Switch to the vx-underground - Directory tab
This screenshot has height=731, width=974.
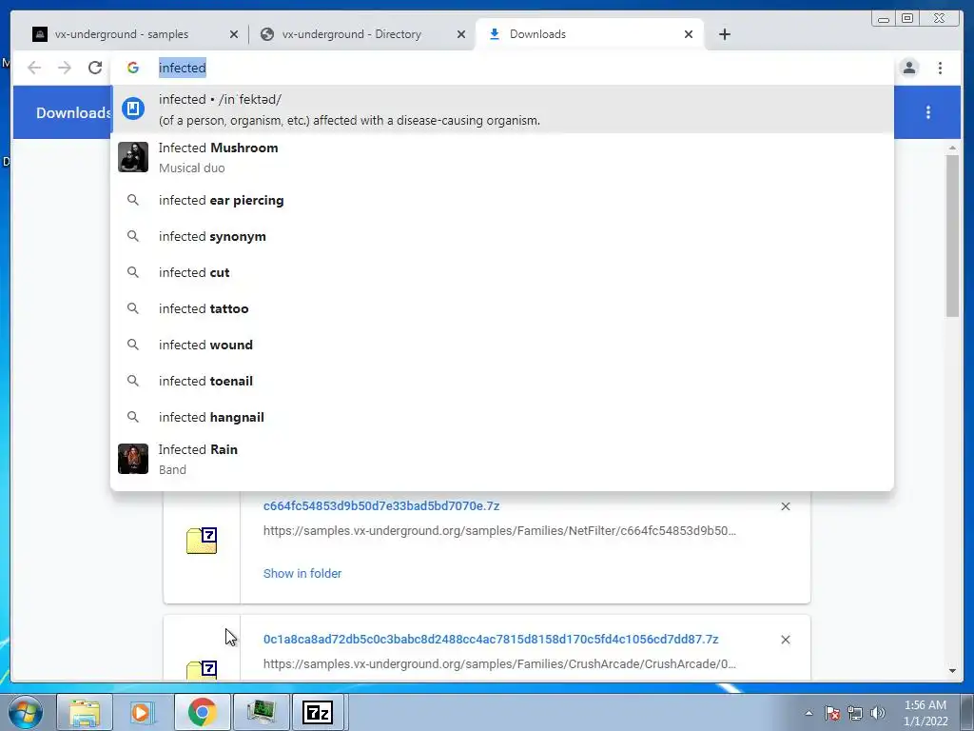click(x=352, y=34)
